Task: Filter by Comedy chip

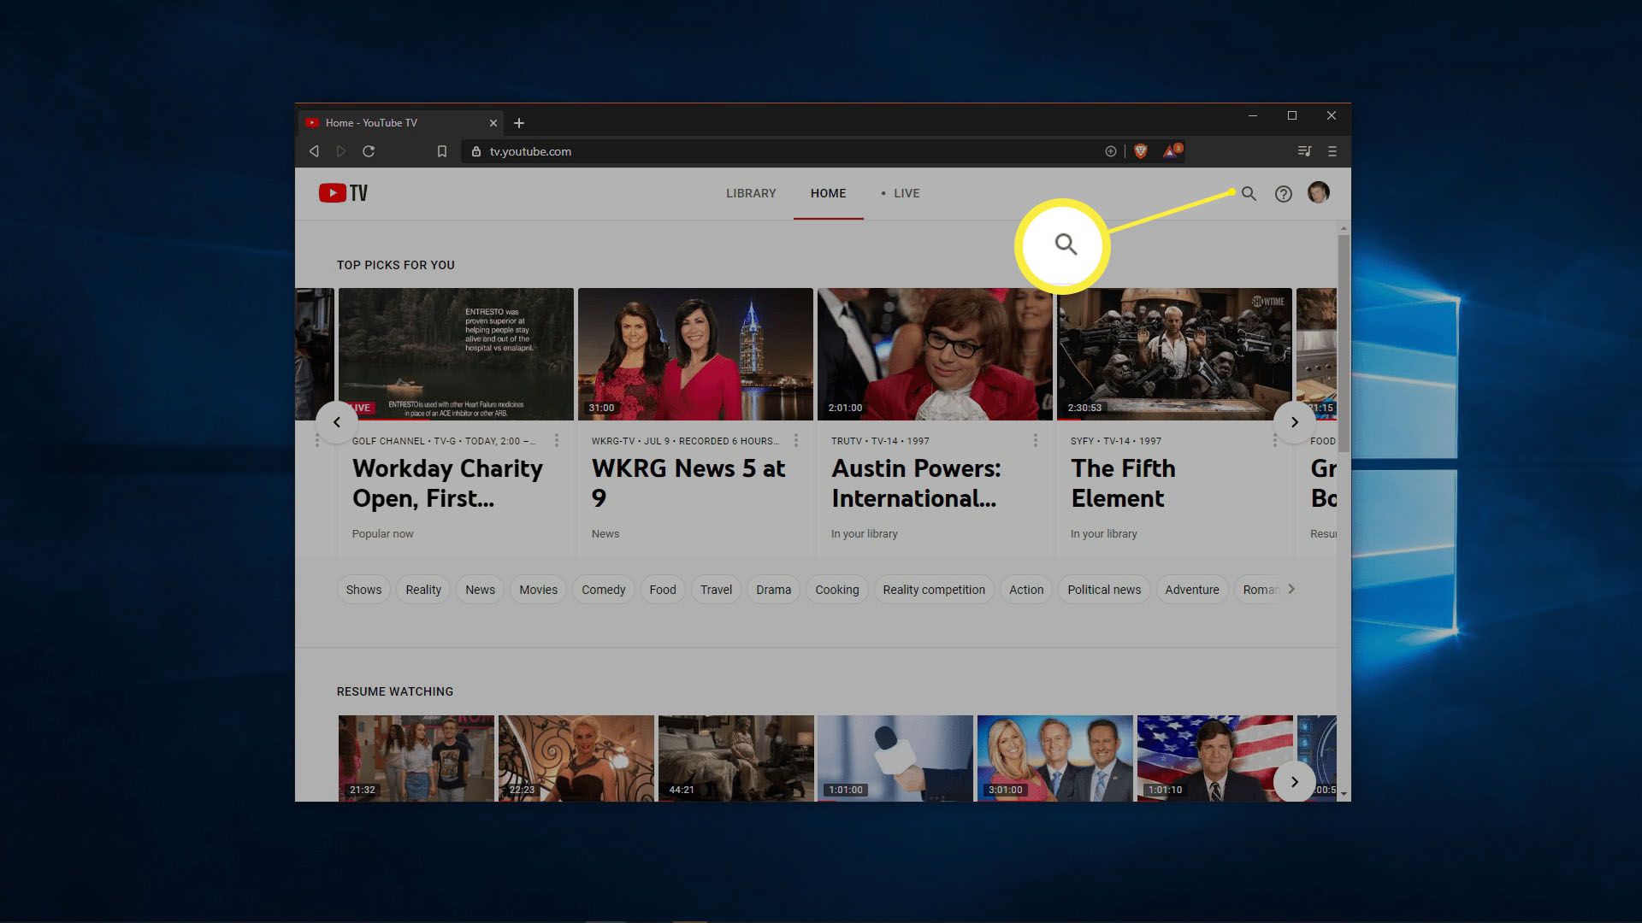Action: pyautogui.click(x=604, y=590)
